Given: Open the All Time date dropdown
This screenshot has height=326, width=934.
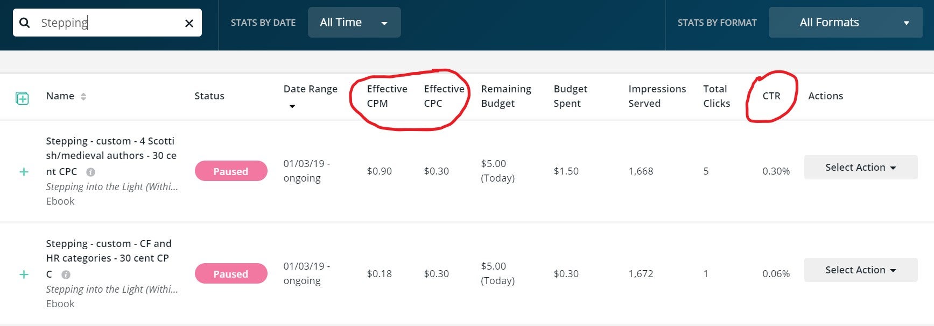Looking at the screenshot, I should coord(354,23).
